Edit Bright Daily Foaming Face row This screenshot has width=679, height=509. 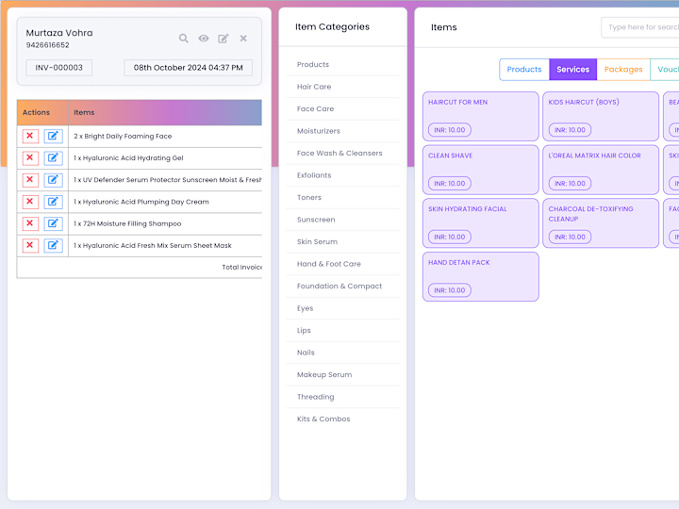53,136
